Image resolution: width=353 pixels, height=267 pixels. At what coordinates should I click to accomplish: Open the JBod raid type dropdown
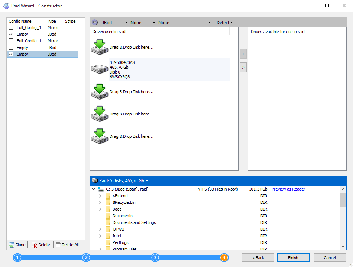[x=114, y=23]
